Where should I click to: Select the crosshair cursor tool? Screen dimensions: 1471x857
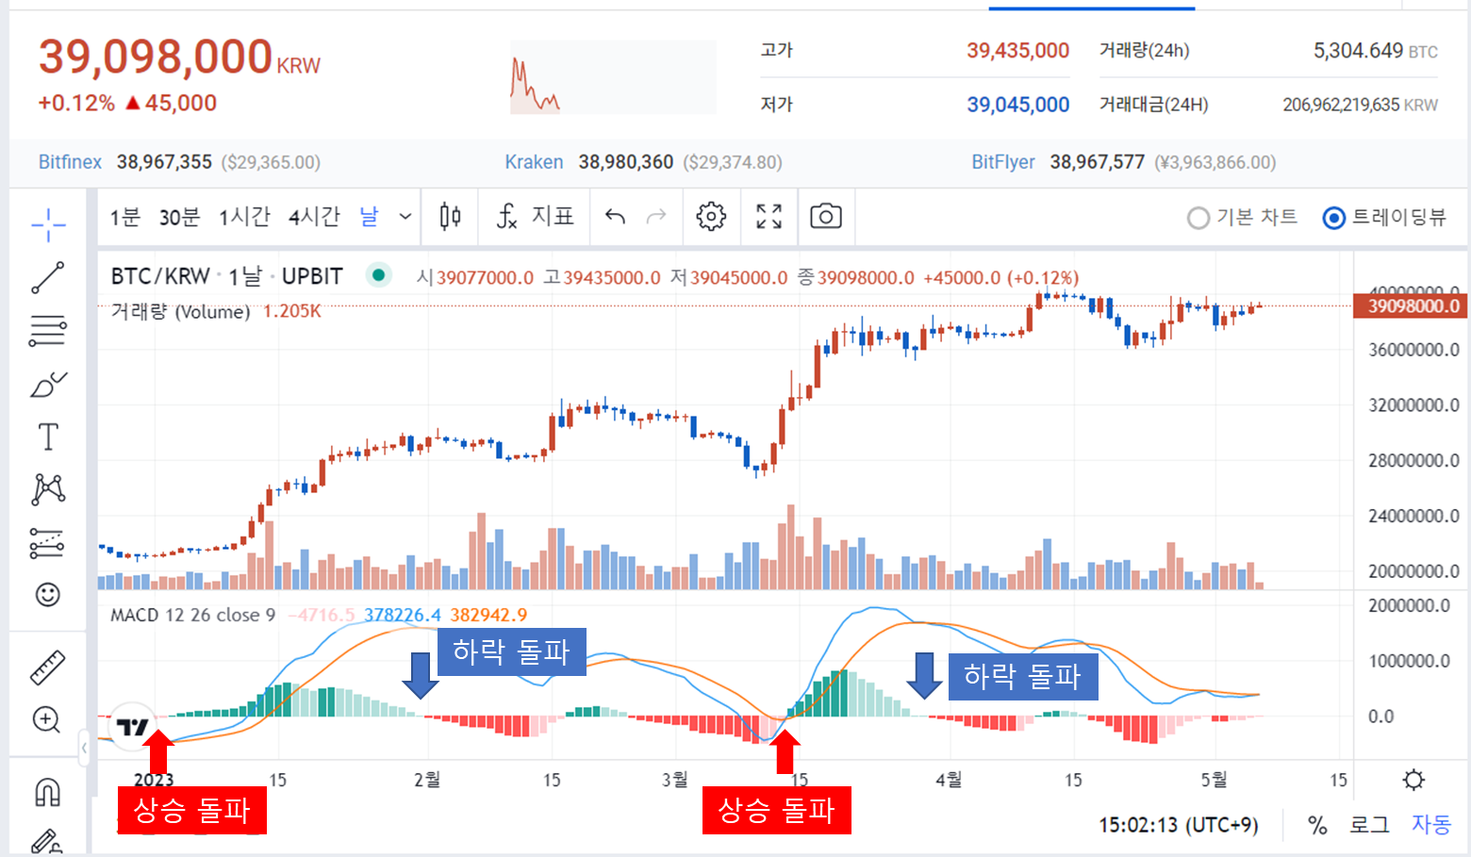click(x=48, y=223)
